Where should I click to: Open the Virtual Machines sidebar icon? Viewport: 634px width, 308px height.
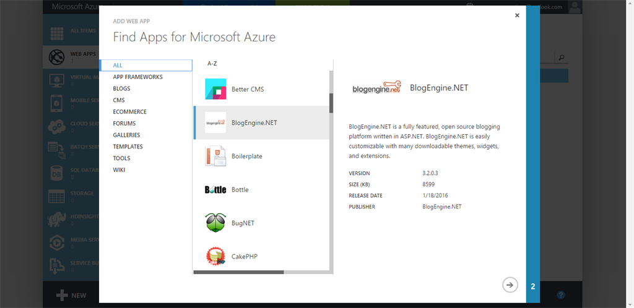[x=56, y=80]
